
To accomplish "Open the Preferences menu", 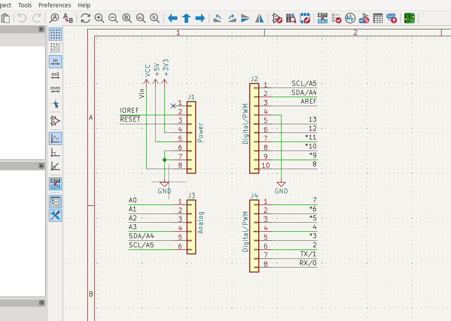I will tap(54, 5).
